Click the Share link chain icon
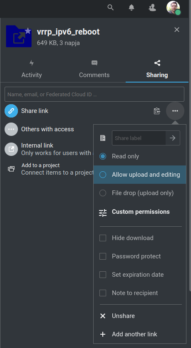 click(11, 111)
